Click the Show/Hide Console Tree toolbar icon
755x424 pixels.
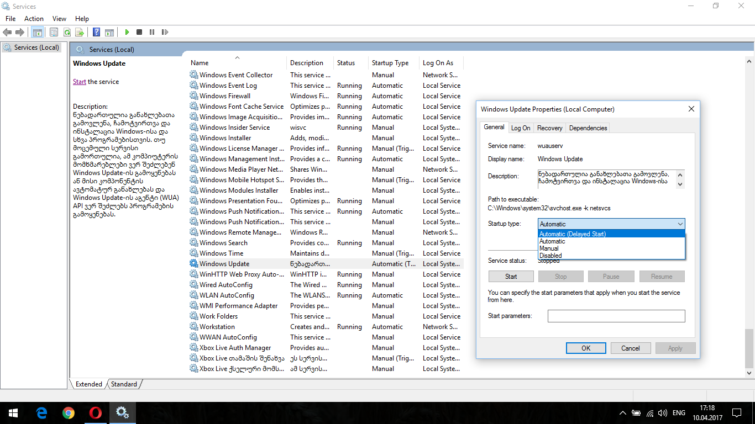(x=38, y=33)
